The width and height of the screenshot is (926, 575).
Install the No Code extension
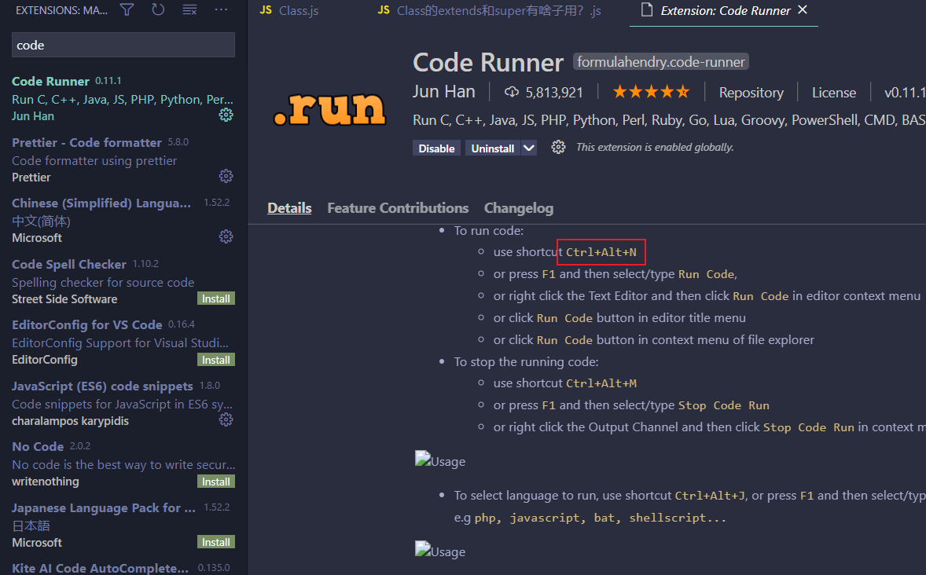(216, 482)
